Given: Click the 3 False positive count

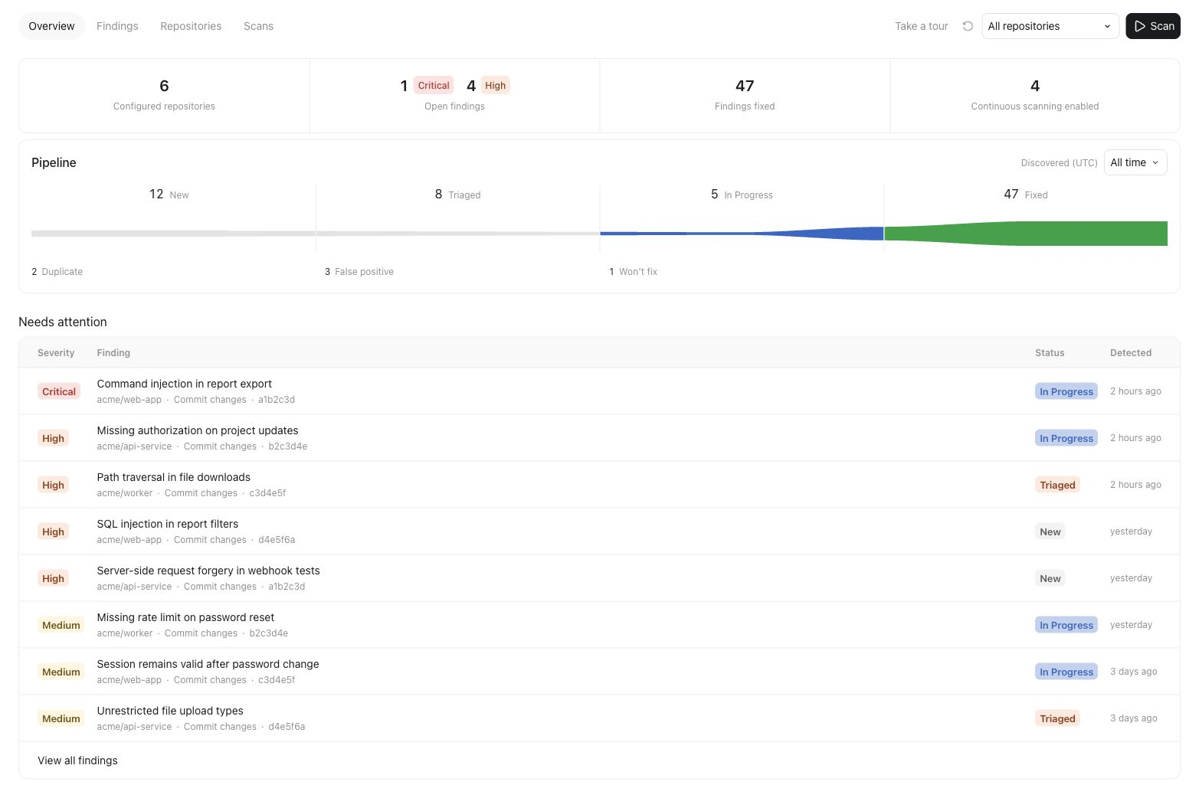Looking at the screenshot, I should point(359,272).
